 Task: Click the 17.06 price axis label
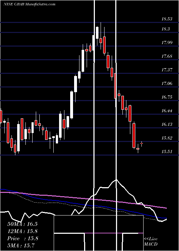click(x=167, y=84)
